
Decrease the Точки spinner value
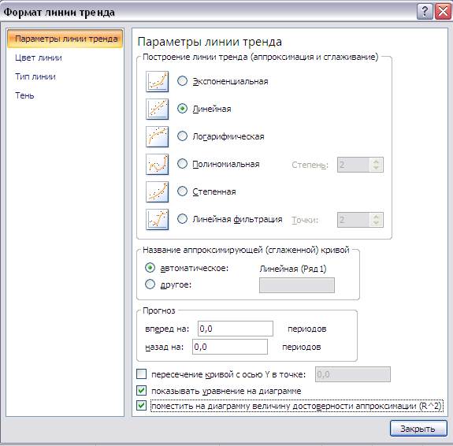tap(376, 223)
